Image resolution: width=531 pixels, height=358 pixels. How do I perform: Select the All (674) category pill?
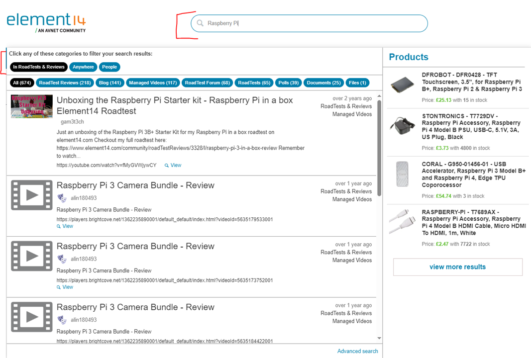click(x=22, y=83)
